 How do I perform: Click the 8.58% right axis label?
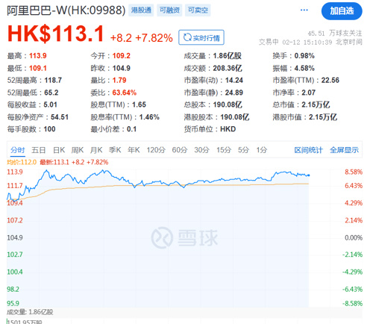click(354, 172)
